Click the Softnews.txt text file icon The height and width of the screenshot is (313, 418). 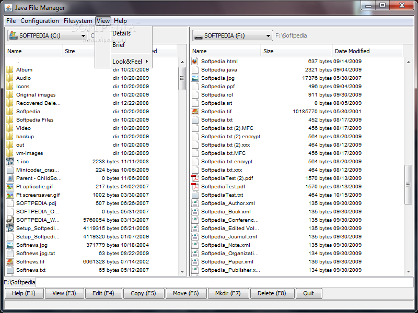click(x=10, y=270)
